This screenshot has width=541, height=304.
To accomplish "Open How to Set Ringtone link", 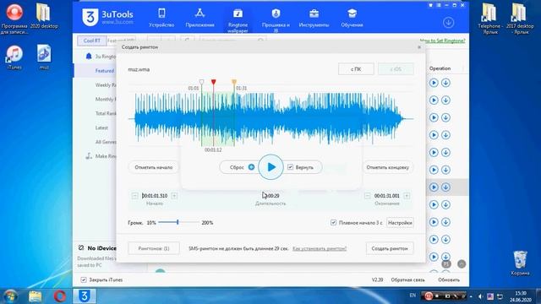I will 442,41.
